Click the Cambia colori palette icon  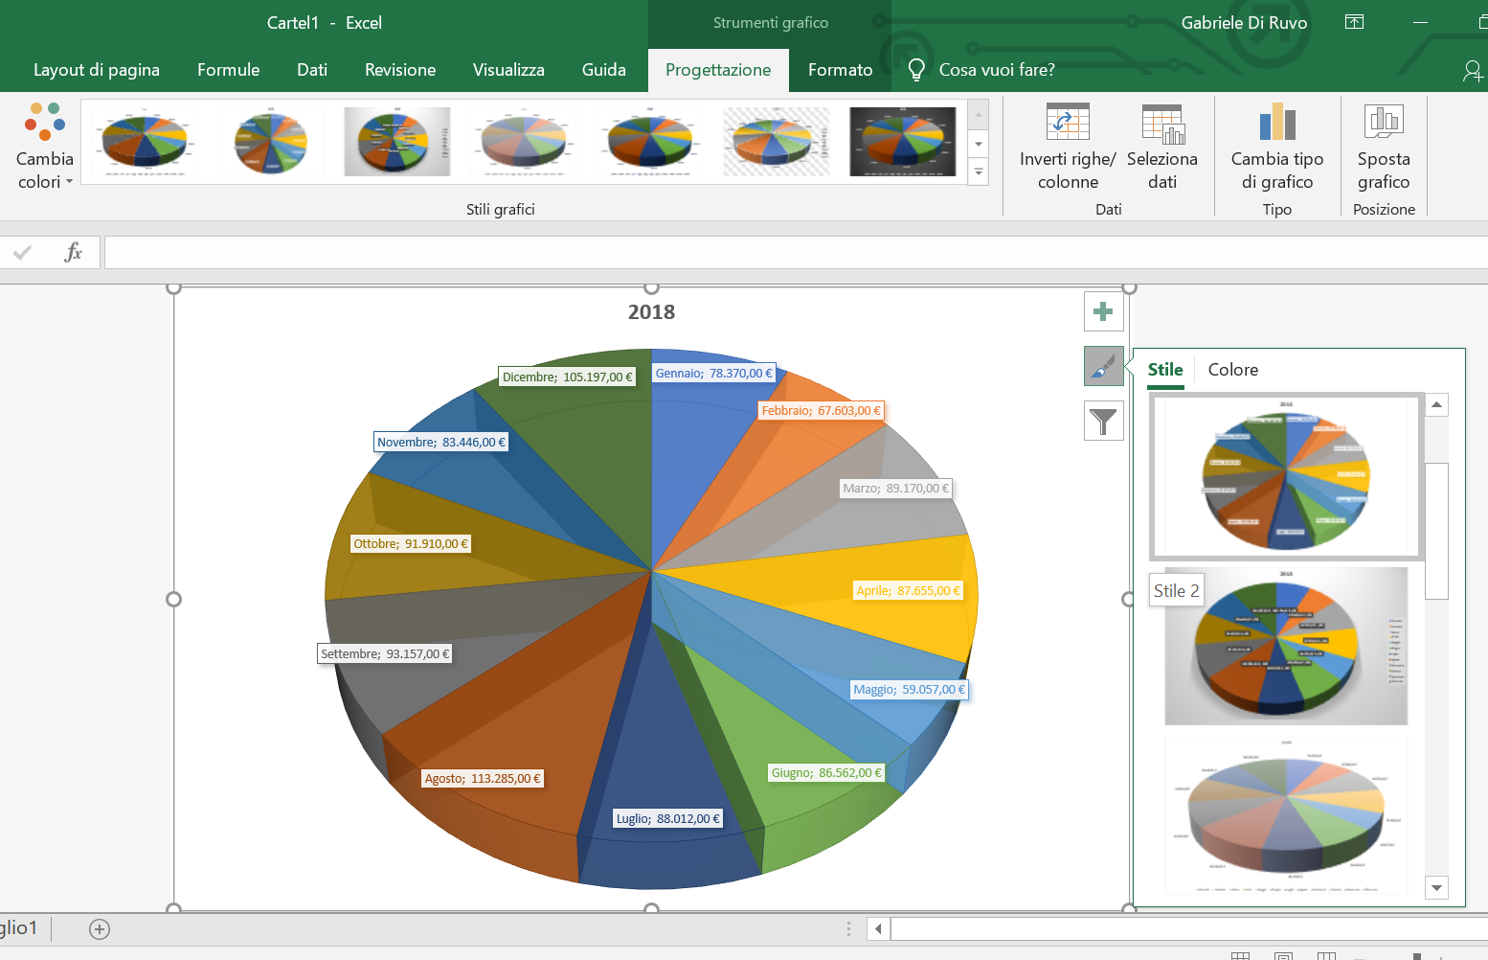(44, 123)
